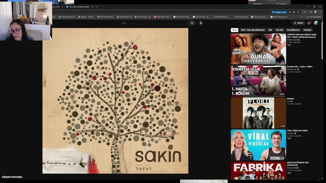Select the 'Tümü' filter chip
The height and width of the screenshot is (183, 326).
[x=235, y=30]
